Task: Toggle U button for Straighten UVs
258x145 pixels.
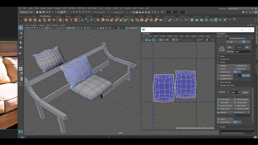Action: click(243, 76)
